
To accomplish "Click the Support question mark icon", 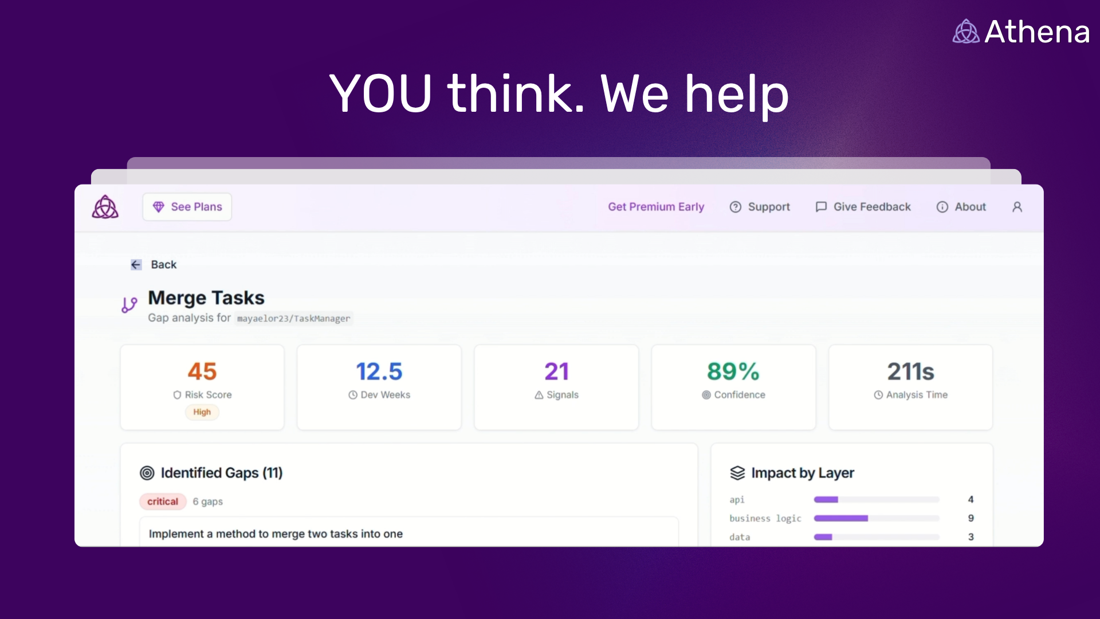I will coord(735,207).
